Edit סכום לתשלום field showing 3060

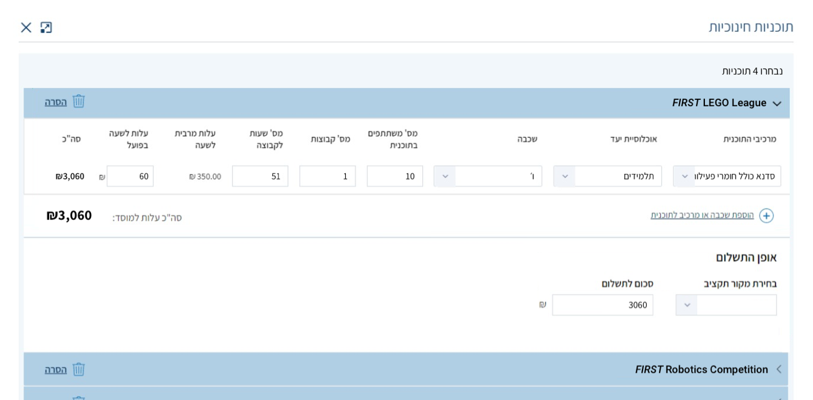point(602,305)
